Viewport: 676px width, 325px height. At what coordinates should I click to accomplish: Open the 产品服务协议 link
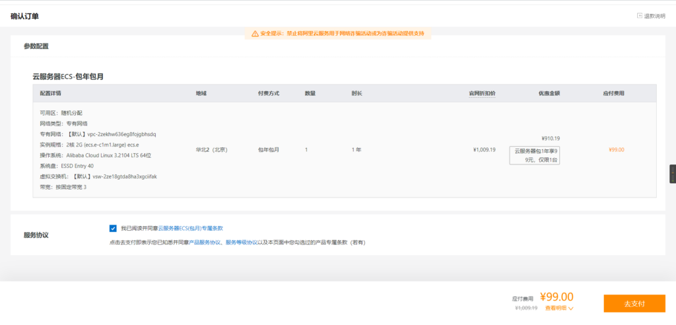point(204,242)
